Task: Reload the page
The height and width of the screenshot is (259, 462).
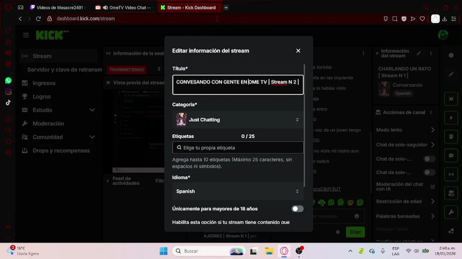Action: 38,19
